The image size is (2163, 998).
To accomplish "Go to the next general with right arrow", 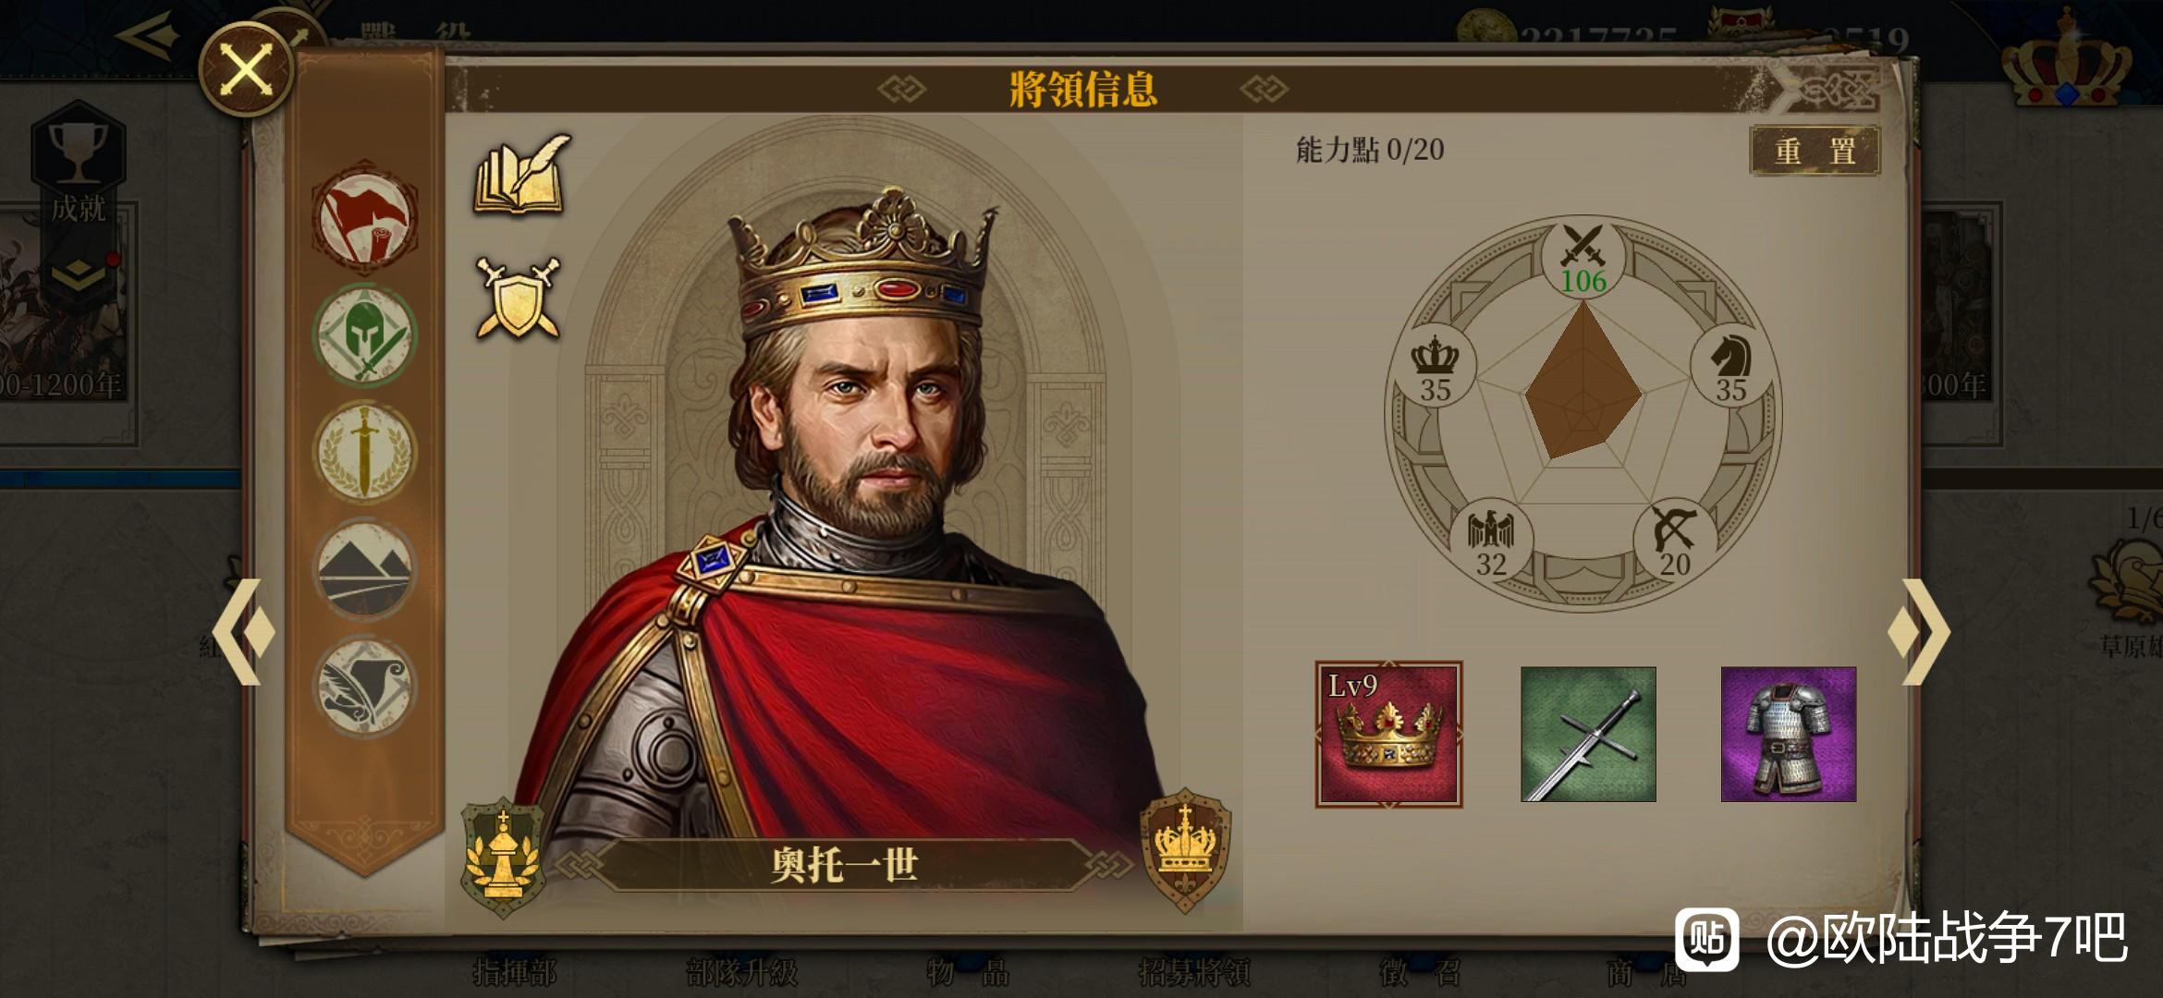I will 1918,631.
